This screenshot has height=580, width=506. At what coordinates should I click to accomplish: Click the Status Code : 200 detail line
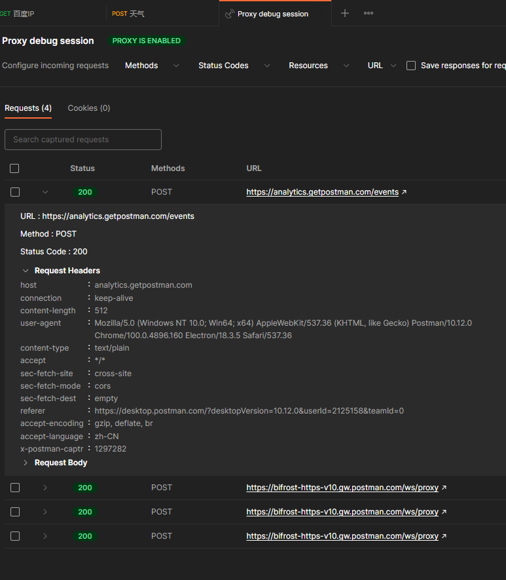point(54,252)
